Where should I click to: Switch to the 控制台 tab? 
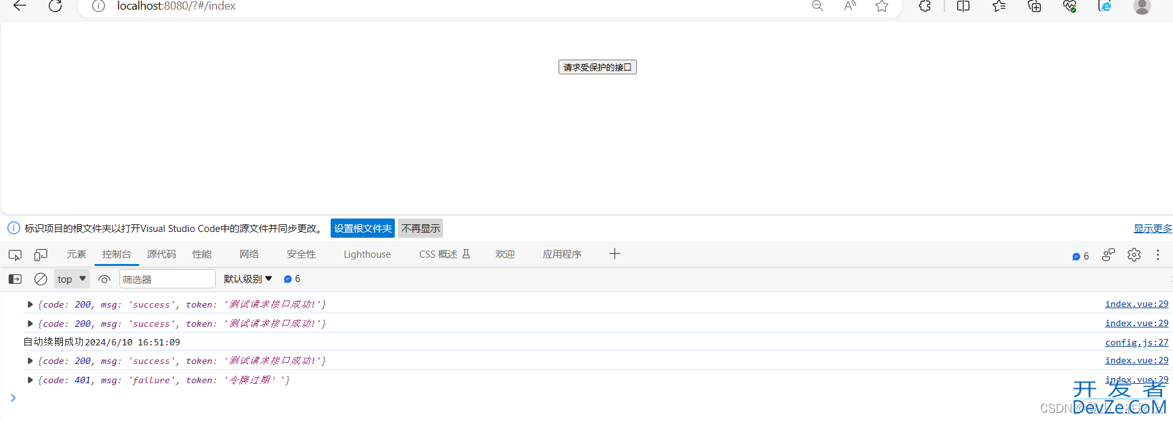click(116, 254)
